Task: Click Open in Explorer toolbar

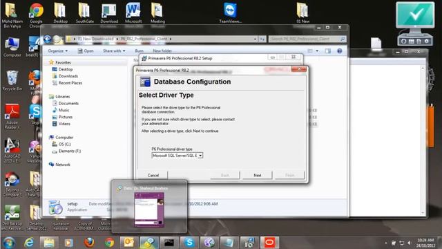Action: (86, 50)
